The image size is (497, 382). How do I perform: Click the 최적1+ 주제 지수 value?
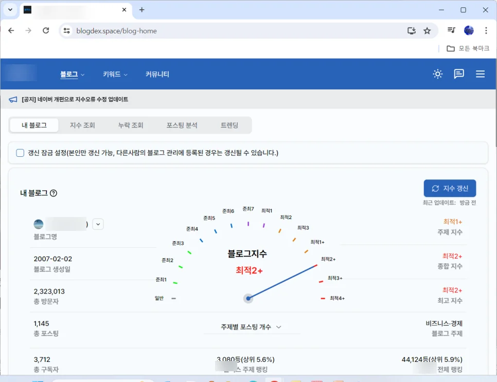pos(453,222)
